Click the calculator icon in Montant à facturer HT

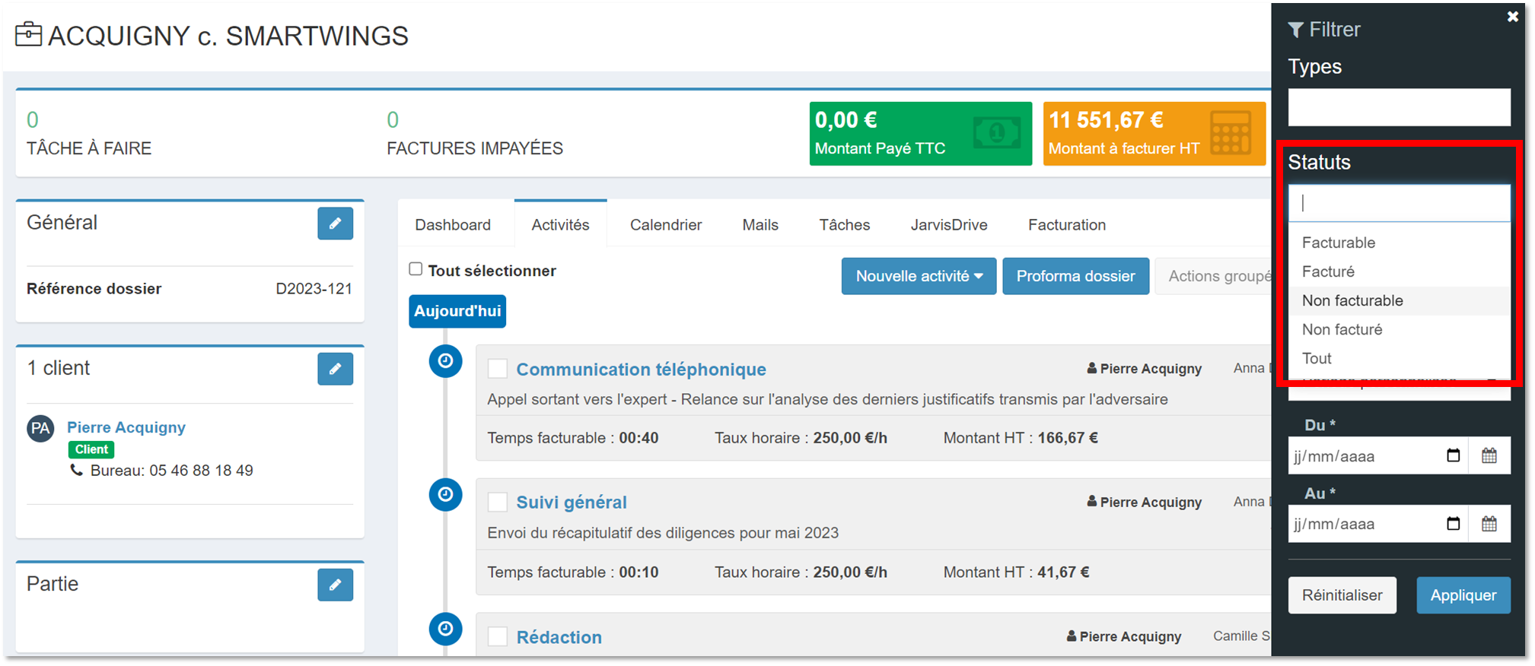coord(1231,133)
